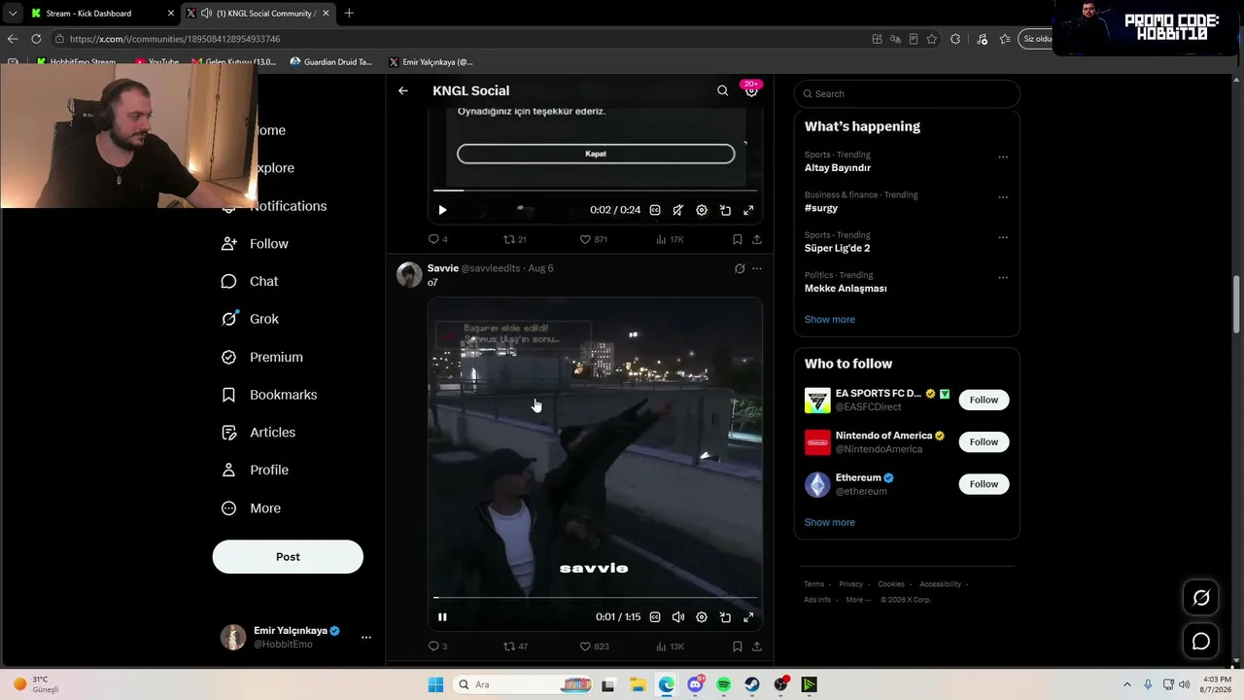Open Bookmarks in the sidebar
The width and height of the screenshot is (1244, 700).
pos(269,395)
